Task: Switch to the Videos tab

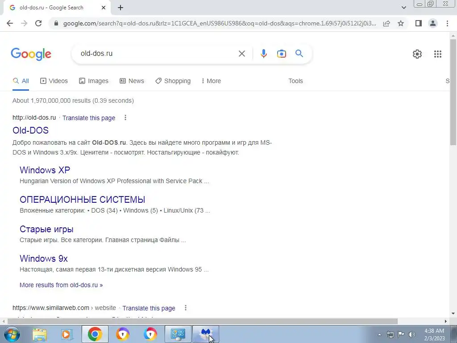Action: [54, 81]
